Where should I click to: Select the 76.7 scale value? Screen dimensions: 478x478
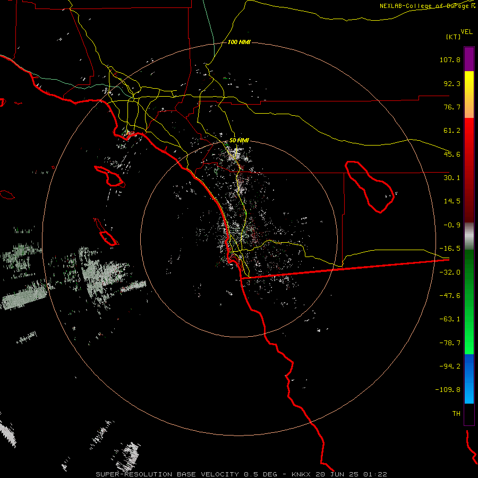[452, 107]
